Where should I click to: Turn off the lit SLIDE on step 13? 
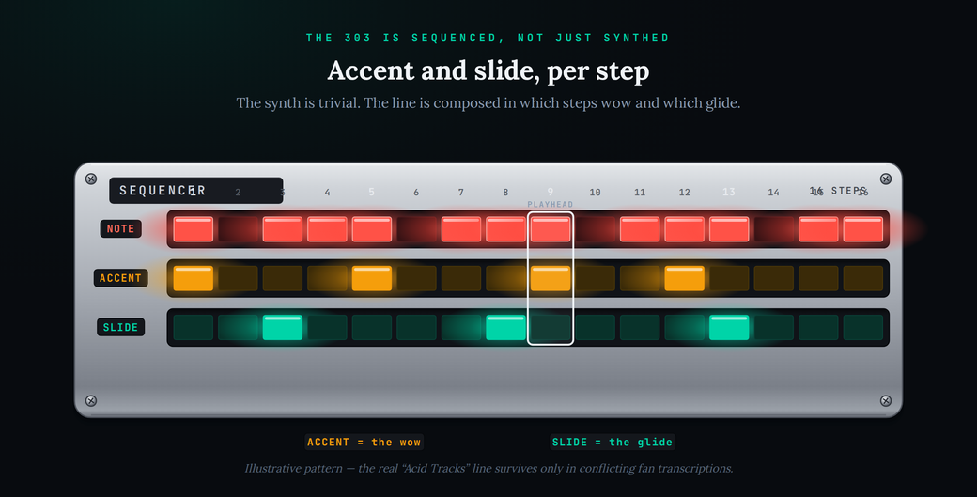pyautogui.click(x=729, y=328)
